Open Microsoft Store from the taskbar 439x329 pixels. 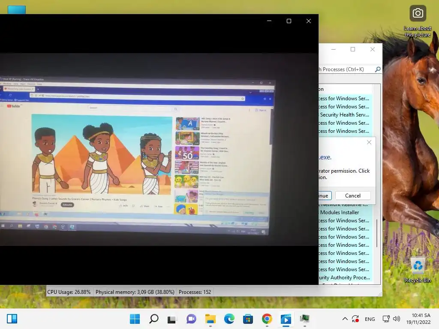click(248, 319)
